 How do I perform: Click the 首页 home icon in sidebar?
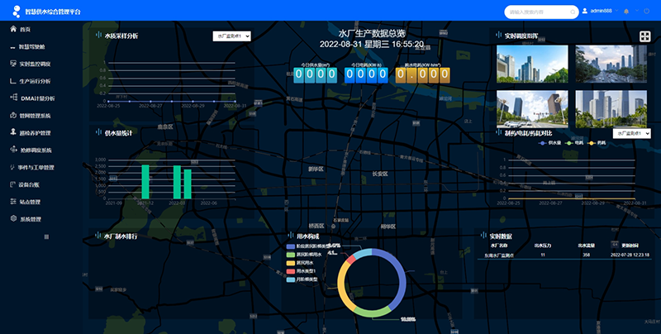13,29
